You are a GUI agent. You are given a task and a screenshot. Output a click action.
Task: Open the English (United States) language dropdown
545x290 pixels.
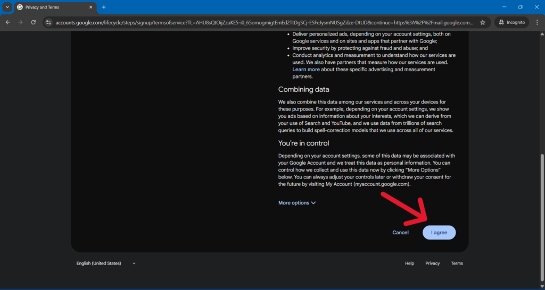pyautogui.click(x=106, y=263)
